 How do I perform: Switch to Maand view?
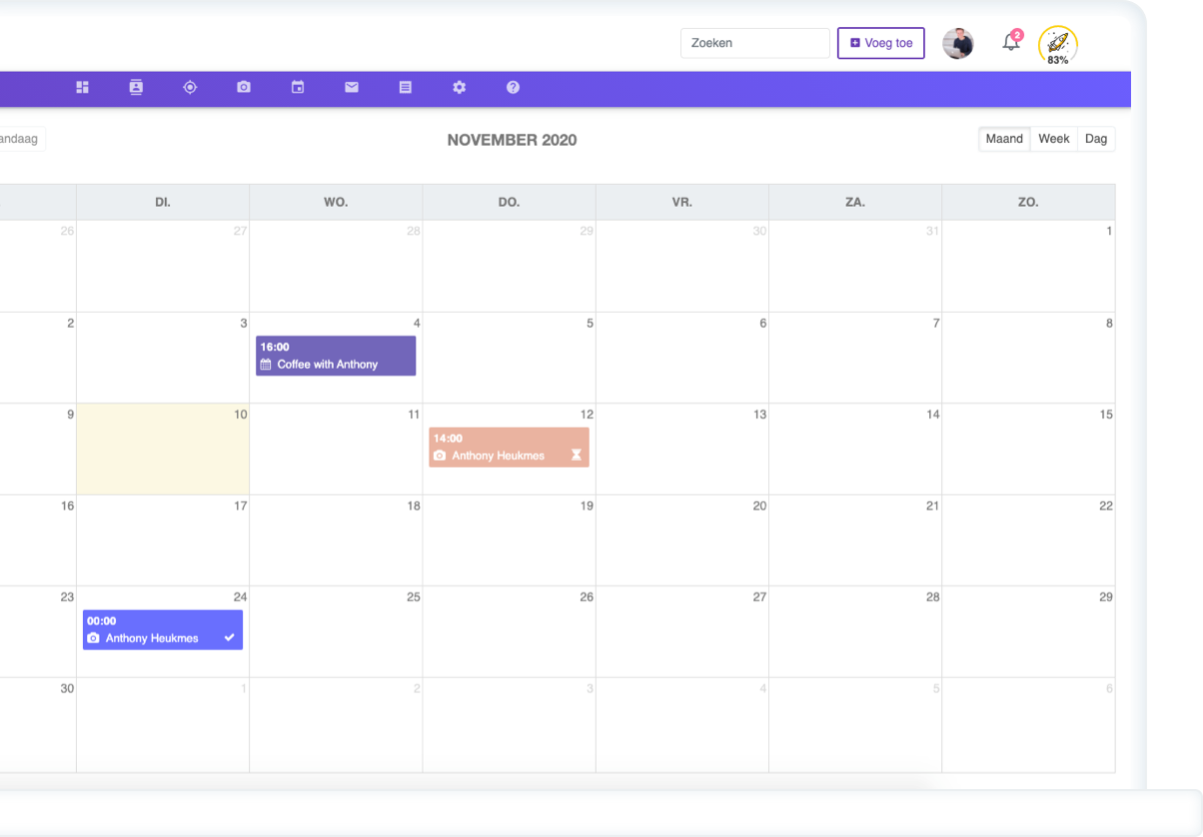pyautogui.click(x=1004, y=139)
